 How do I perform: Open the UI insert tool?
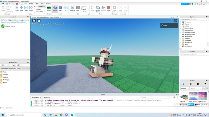coord(66,8)
